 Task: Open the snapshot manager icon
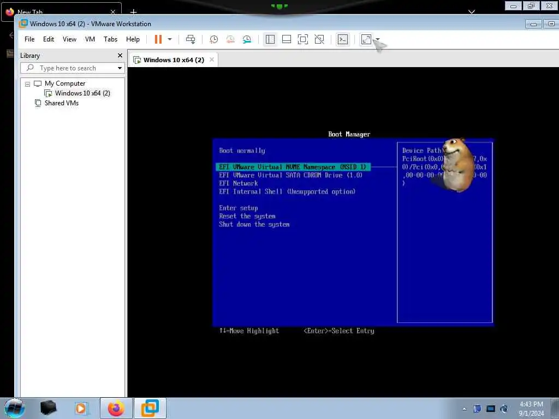pos(247,39)
